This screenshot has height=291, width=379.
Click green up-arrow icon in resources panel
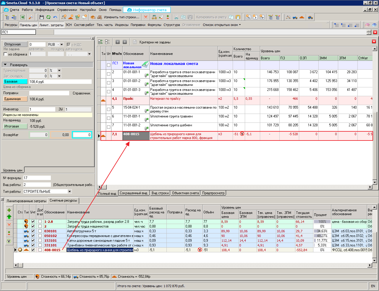coord(9,217)
